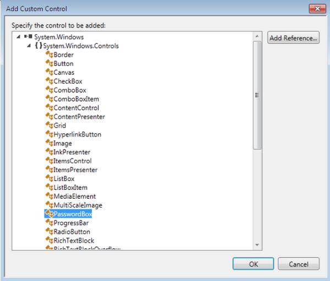
Task: Dismiss the dialog with Cancel
Action: tap(299, 264)
